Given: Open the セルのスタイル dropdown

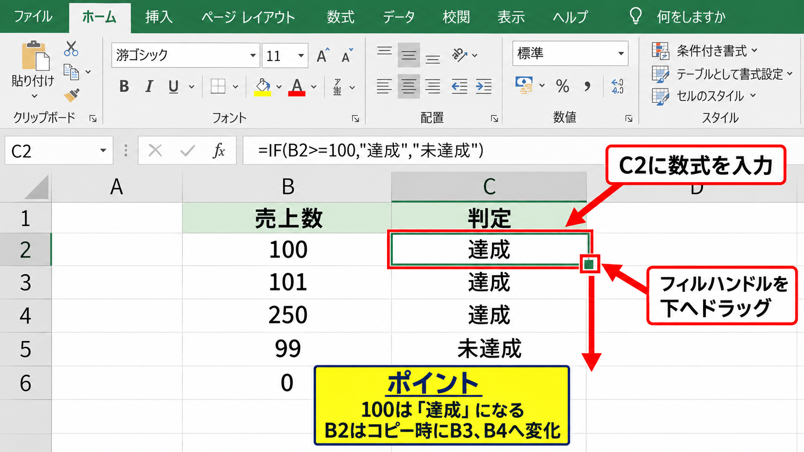Looking at the screenshot, I should pyautogui.click(x=704, y=96).
